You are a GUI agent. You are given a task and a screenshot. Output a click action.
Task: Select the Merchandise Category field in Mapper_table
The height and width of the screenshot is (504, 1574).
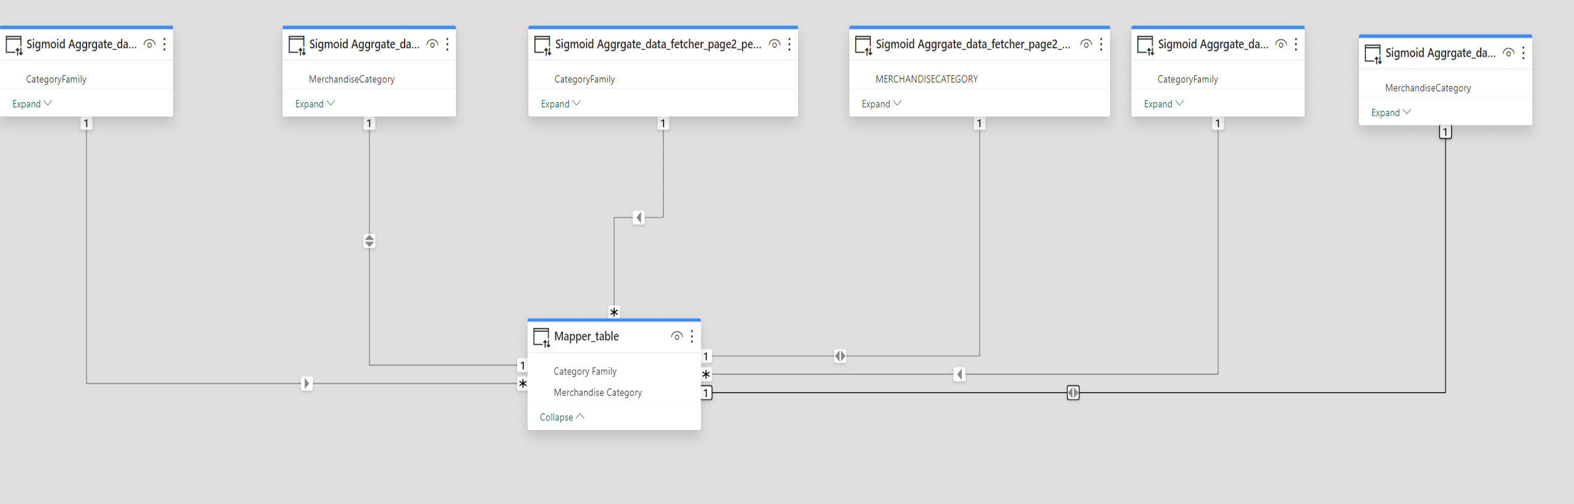pyautogui.click(x=598, y=392)
